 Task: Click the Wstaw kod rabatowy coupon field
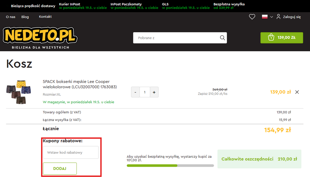pos(71,152)
